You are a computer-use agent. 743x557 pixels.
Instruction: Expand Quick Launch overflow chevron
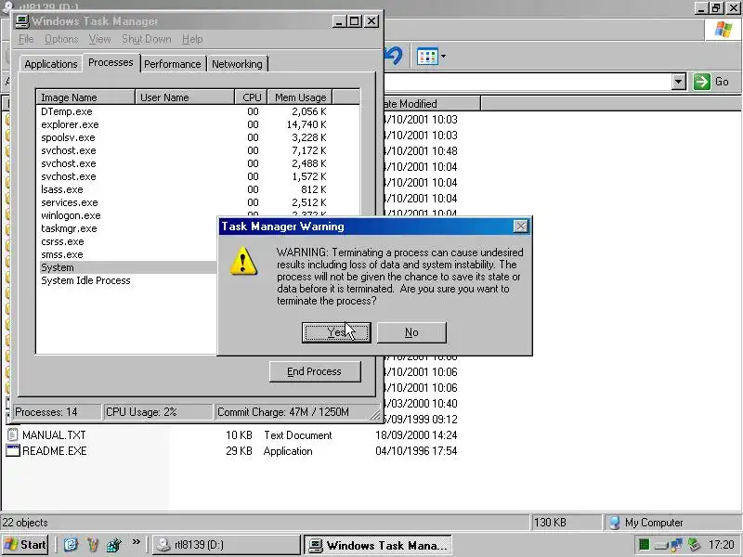click(136, 542)
